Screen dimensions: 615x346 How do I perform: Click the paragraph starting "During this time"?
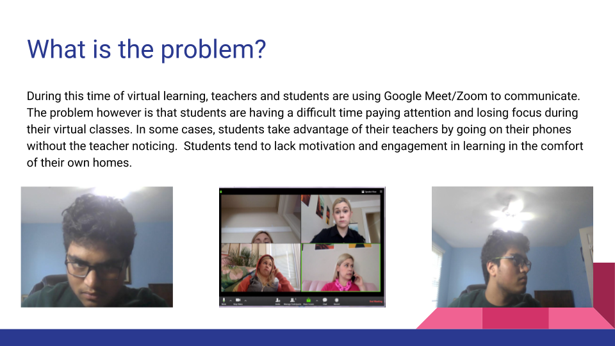(305, 129)
